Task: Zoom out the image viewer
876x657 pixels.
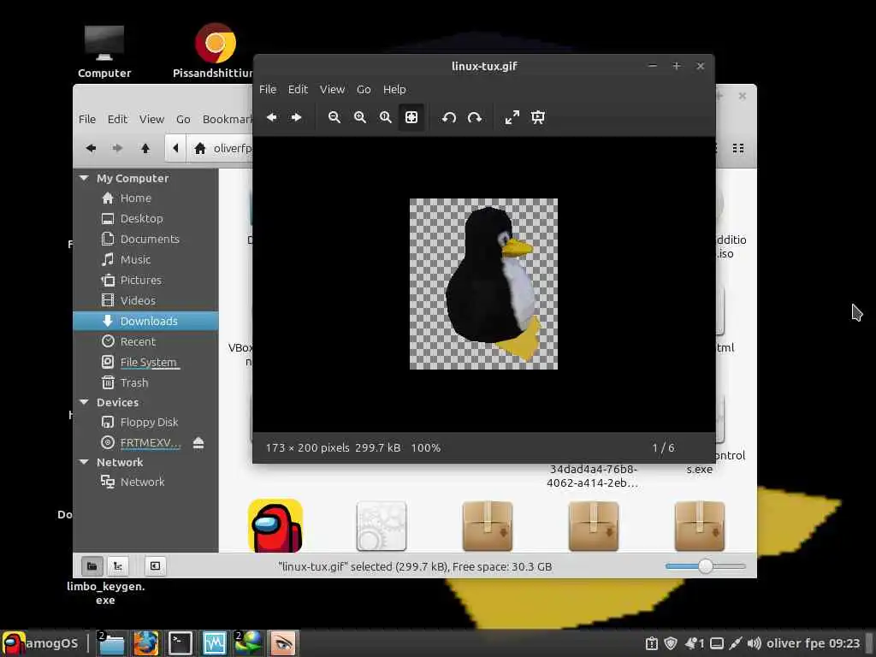Action: pos(334,117)
